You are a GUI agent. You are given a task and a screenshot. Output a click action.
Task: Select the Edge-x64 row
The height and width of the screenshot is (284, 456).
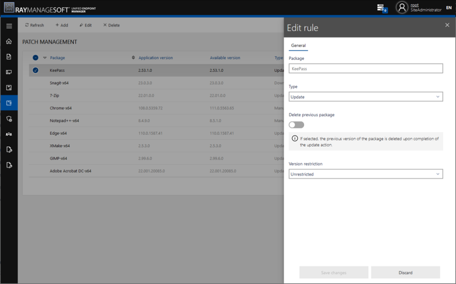click(x=156, y=133)
